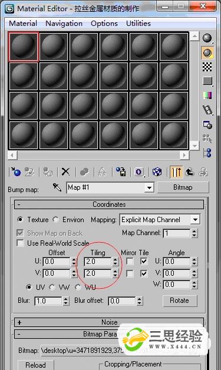Click the Reset Map/Mtl delete X icon
The image size is (221, 370).
pyautogui.click(x=65, y=172)
